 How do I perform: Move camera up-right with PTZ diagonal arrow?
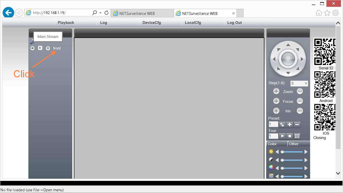pos(298,50)
